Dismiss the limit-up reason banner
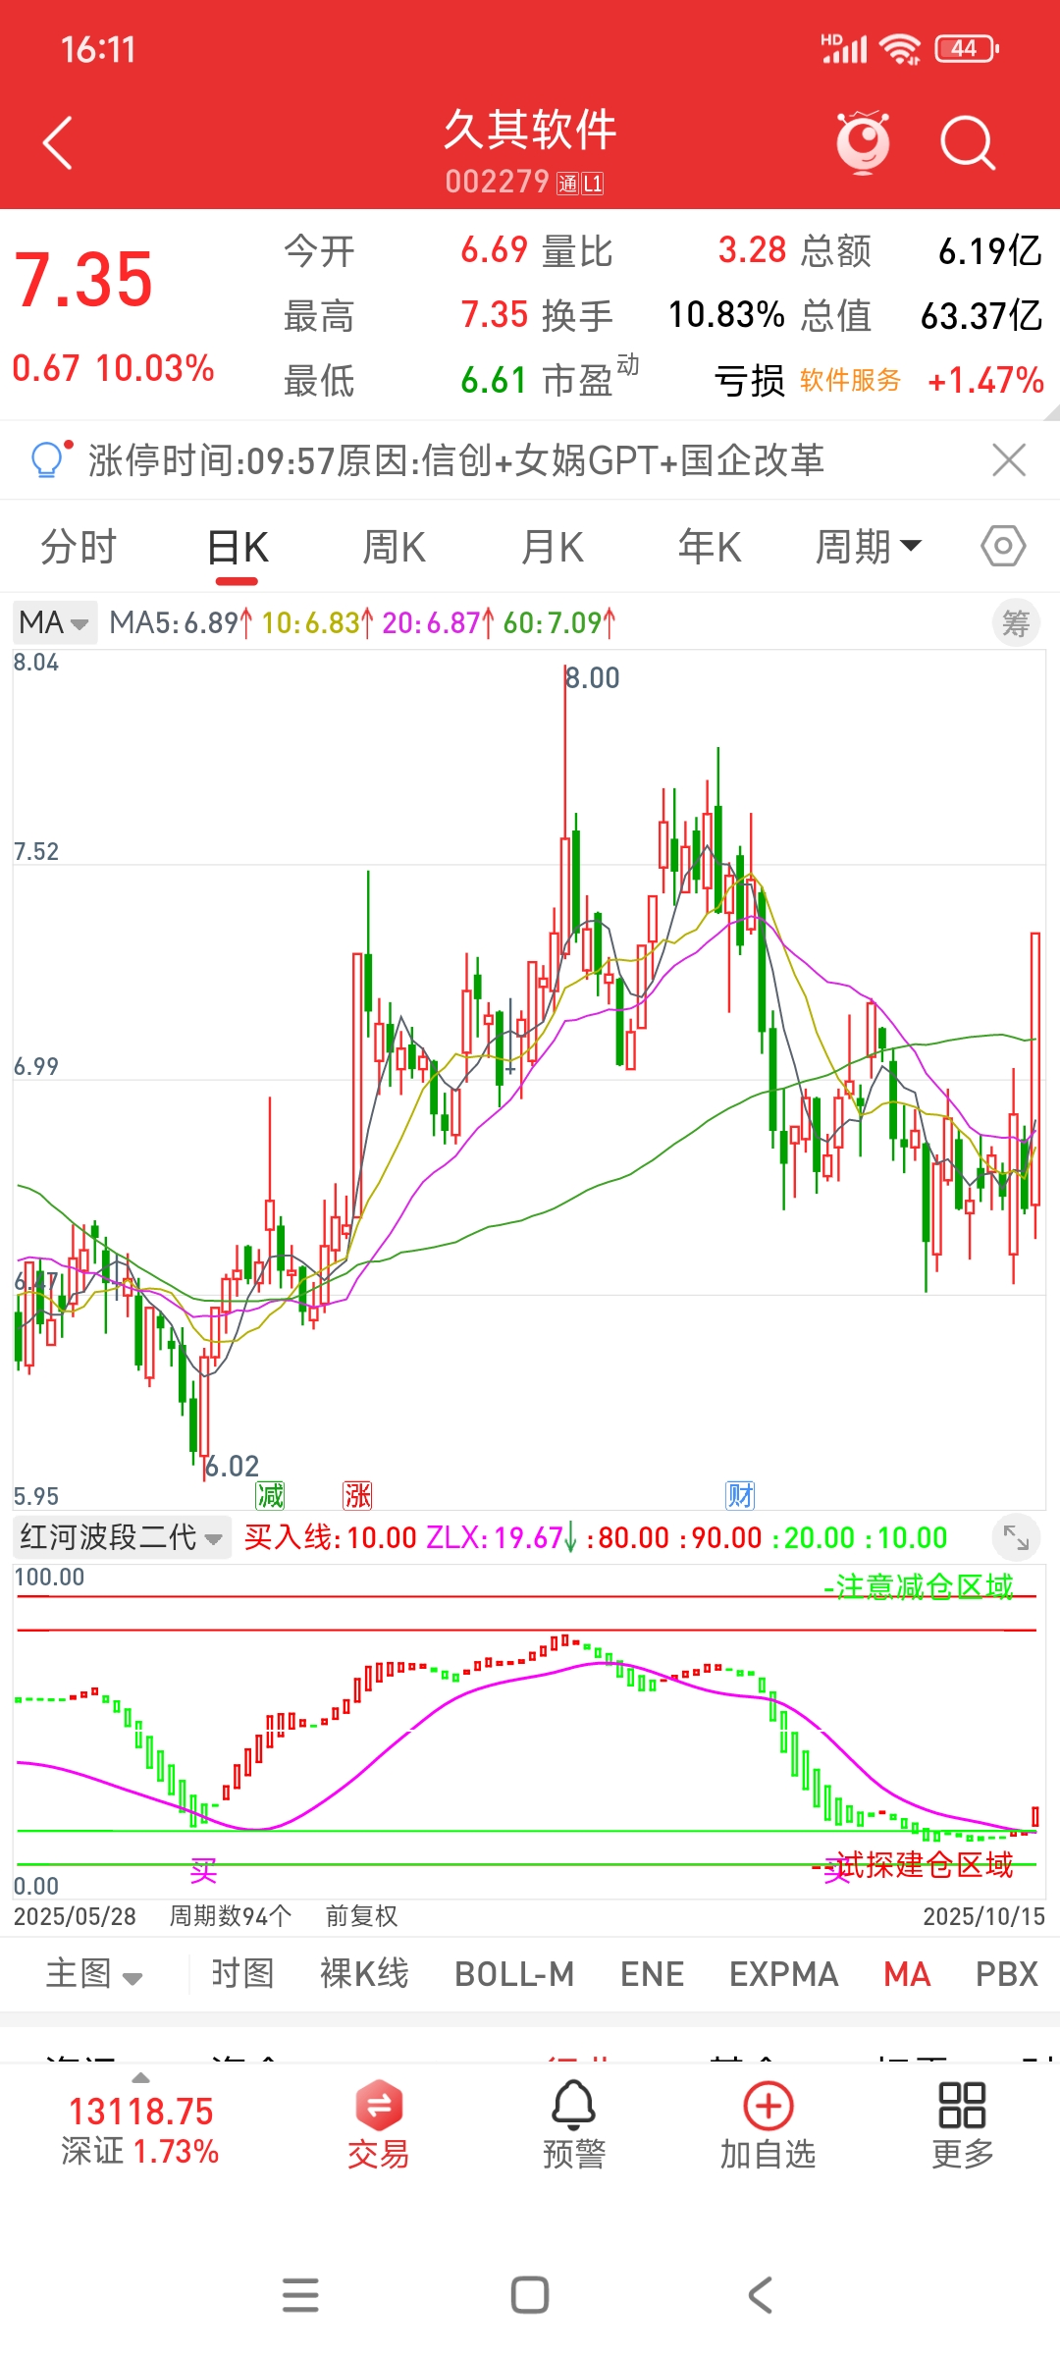Image resolution: width=1060 pixels, height=2356 pixels. [x=1009, y=459]
